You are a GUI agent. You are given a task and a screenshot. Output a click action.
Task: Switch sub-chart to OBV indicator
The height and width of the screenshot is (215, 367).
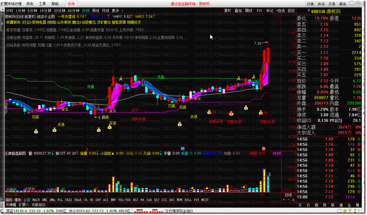tap(98, 200)
